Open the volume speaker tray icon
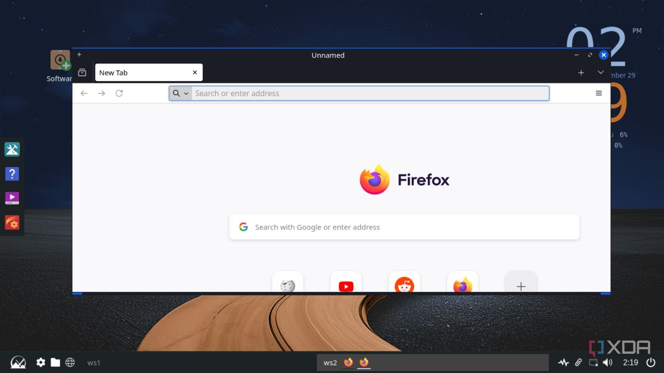The image size is (664, 373). pyautogui.click(x=608, y=363)
